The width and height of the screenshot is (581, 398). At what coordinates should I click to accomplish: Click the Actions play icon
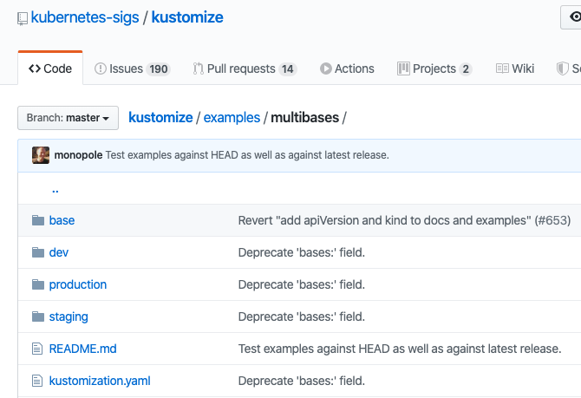pyautogui.click(x=326, y=69)
